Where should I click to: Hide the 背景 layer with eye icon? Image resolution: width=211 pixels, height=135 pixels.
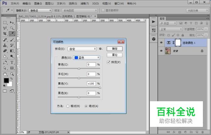161,51
